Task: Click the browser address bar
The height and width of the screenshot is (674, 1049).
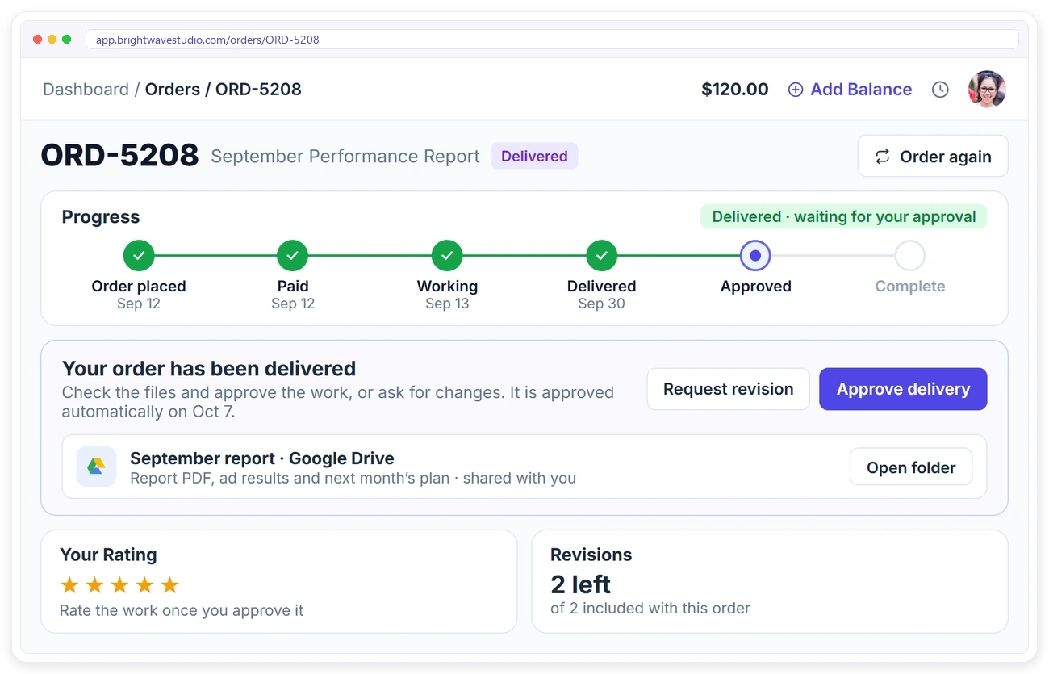Action: click(x=552, y=40)
